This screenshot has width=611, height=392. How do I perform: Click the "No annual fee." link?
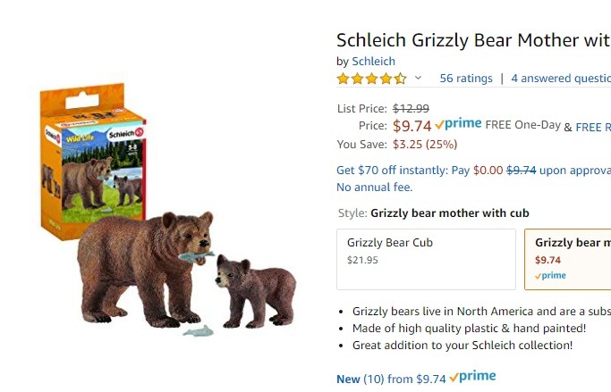(x=374, y=188)
